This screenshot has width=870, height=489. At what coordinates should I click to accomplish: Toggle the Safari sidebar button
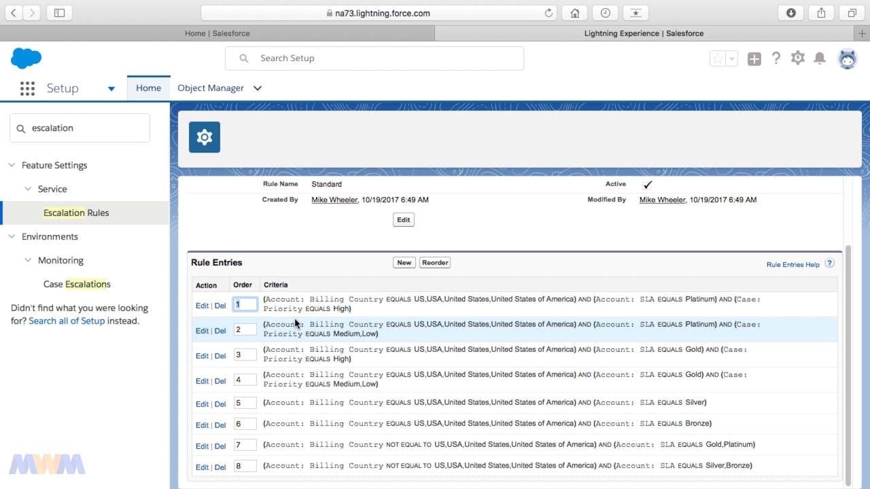59,13
